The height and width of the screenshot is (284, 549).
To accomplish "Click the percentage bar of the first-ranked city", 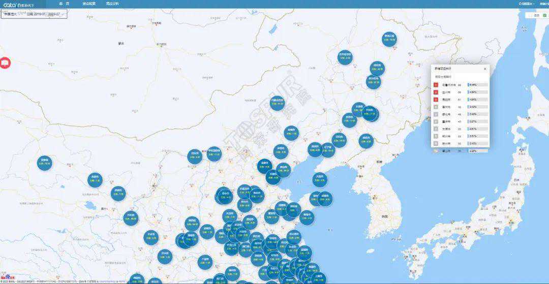I will pyautogui.click(x=477, y=85).
